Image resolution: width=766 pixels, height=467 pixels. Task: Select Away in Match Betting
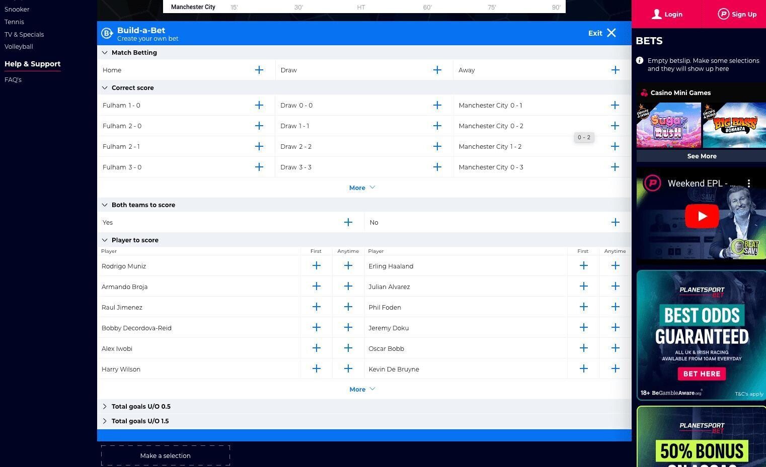tap(615, 70)
